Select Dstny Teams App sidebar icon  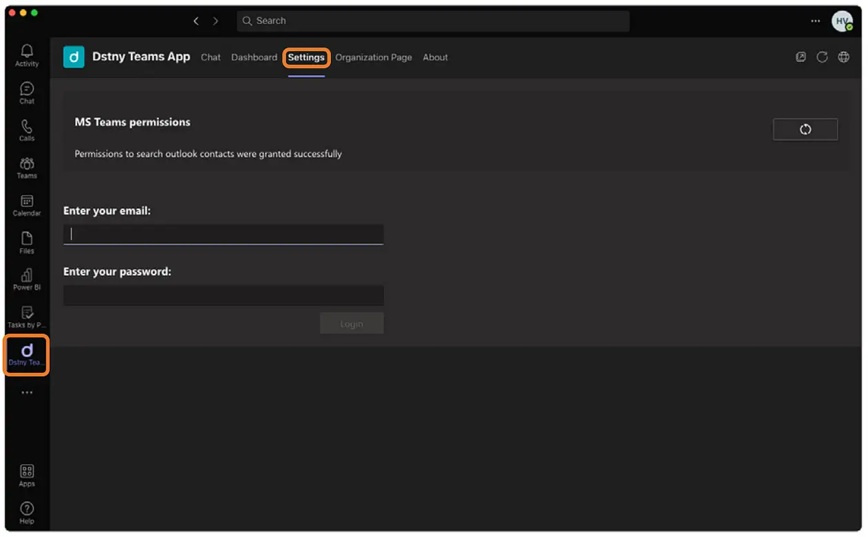tap(27, 355)
